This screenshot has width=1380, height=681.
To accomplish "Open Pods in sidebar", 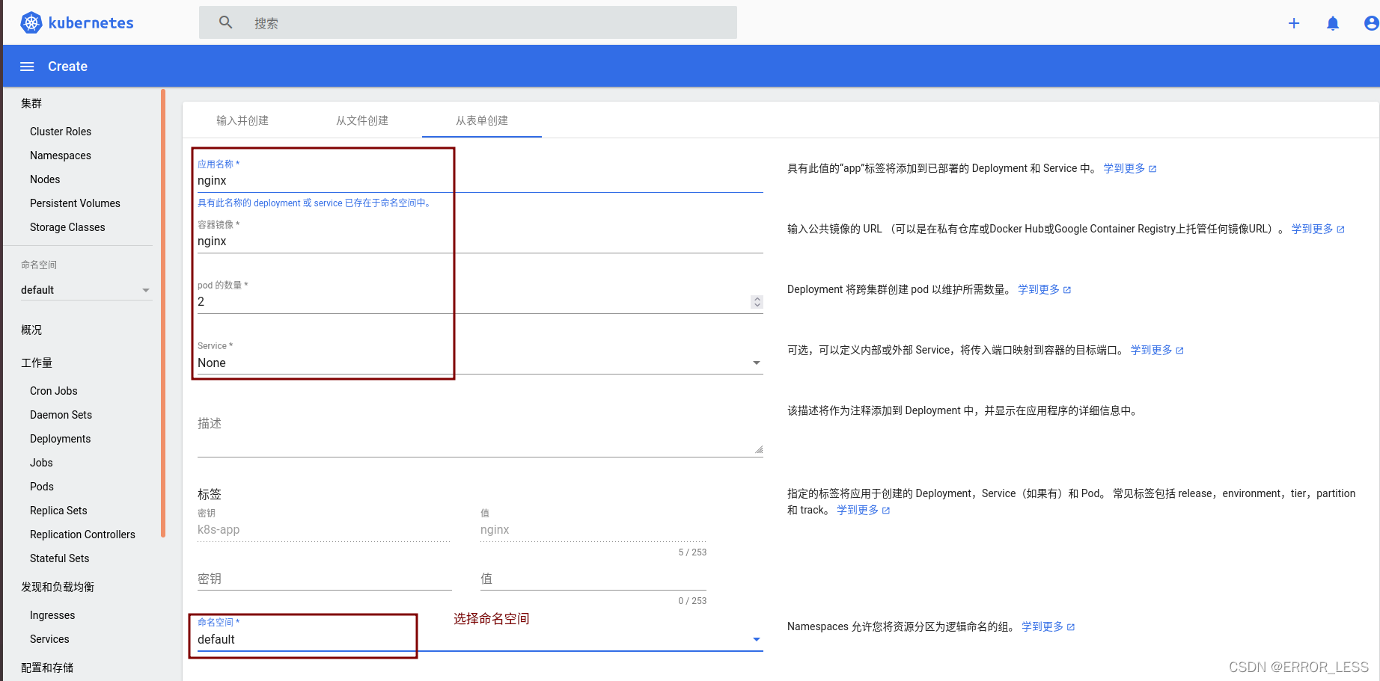I will 42,487.
